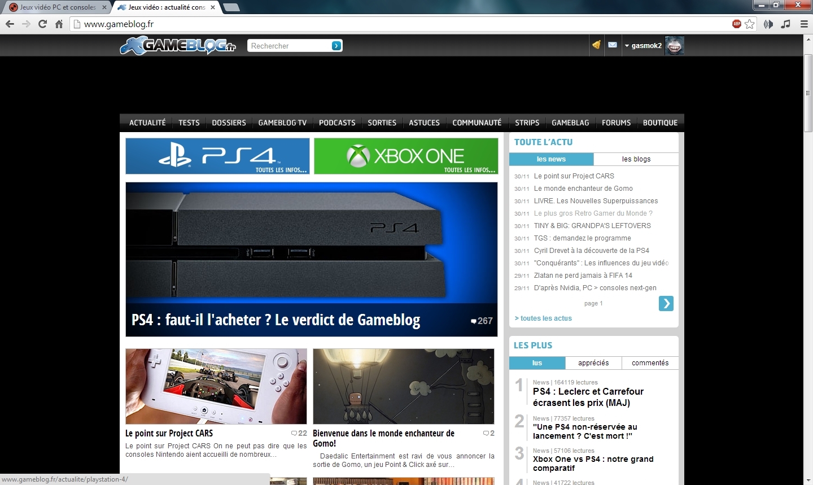813x485 pixels.
Task: Open the 2 comments on Gomo article
Action: [489, 433]
